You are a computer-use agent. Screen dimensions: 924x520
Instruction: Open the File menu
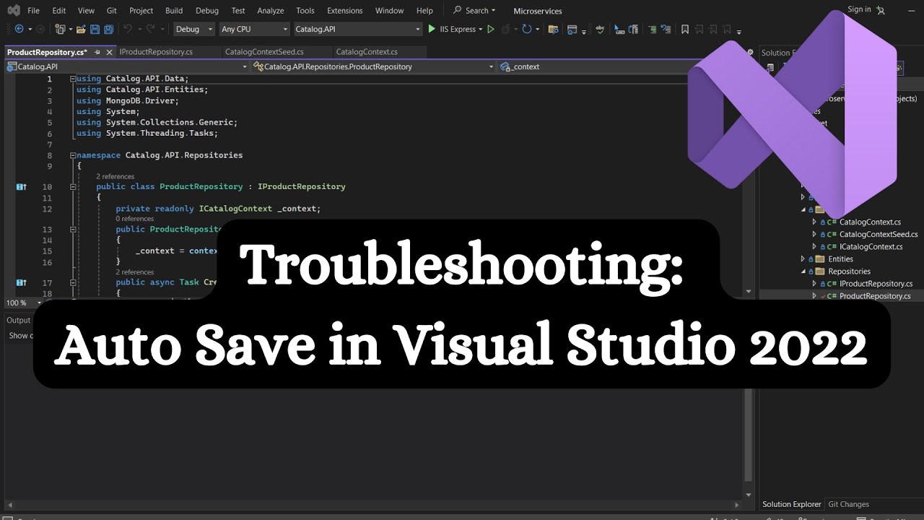click(x=34, y=11)
